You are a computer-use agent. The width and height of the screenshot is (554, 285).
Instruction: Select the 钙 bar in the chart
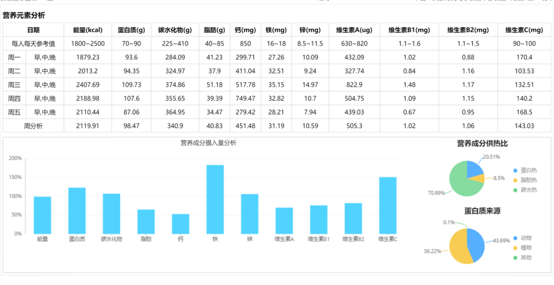click(181, 224)
